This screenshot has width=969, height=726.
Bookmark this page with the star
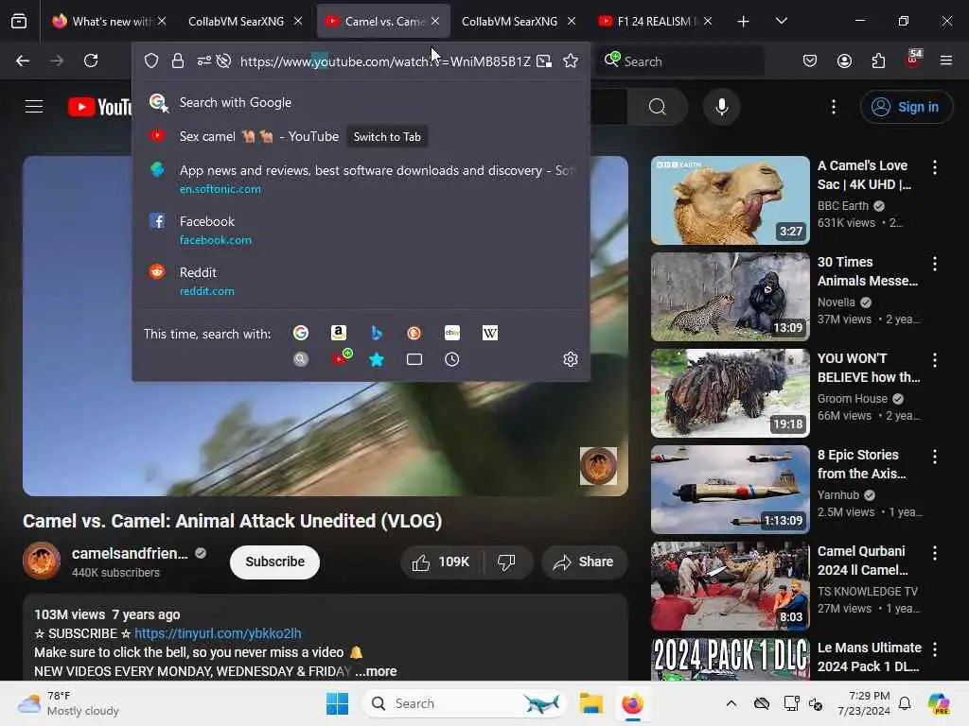click(x=571, y=60)
